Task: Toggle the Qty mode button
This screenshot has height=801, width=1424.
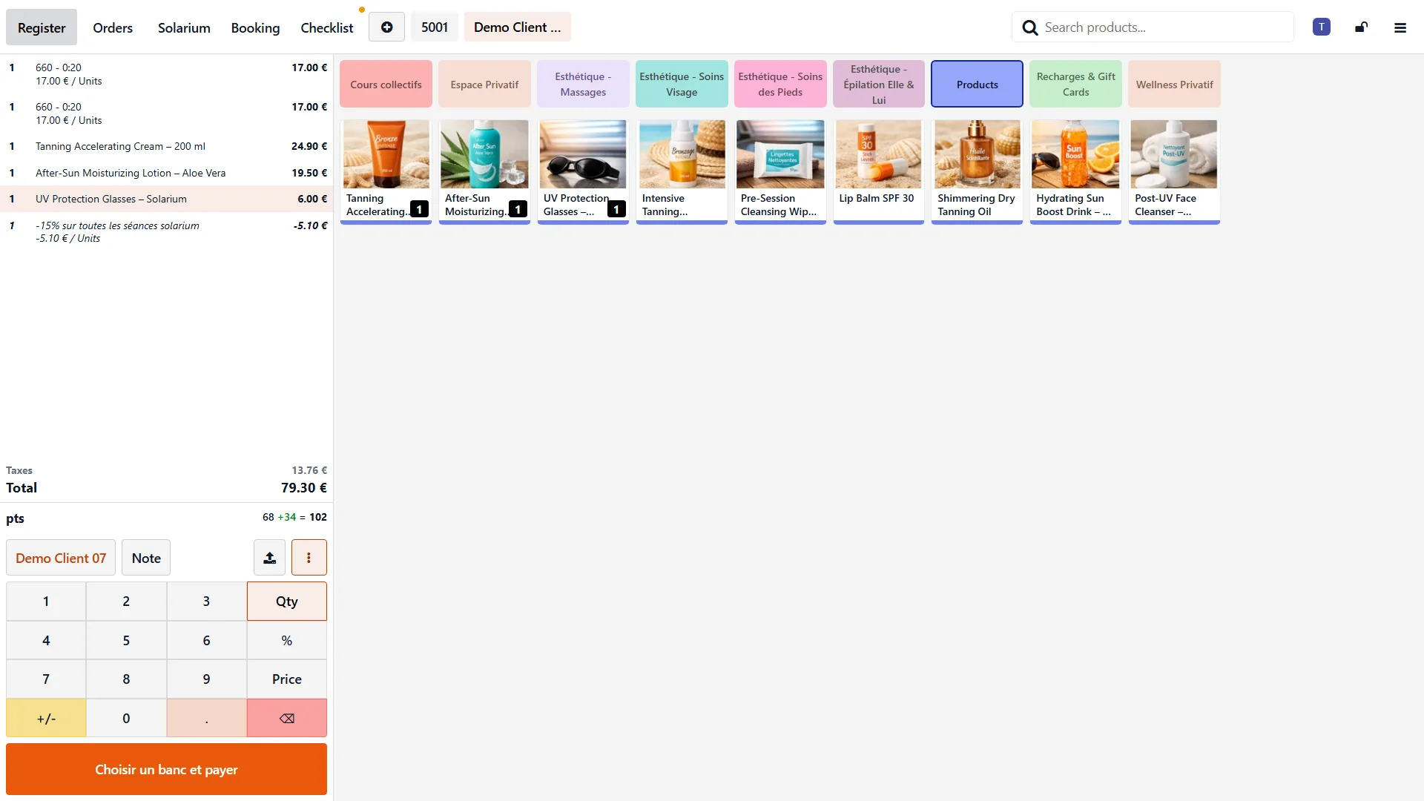Action: click(287, 601)
